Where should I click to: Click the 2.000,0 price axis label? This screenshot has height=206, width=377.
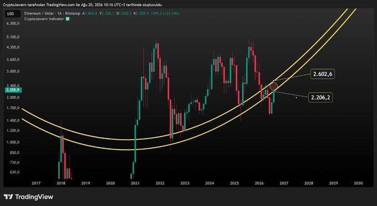(x=13, y=98)
